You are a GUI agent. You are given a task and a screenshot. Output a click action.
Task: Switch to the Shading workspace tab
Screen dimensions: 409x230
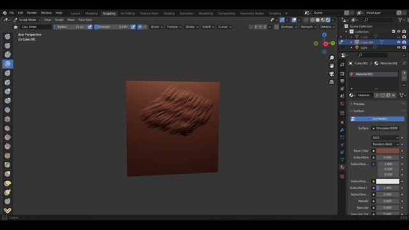click(169, 13)
